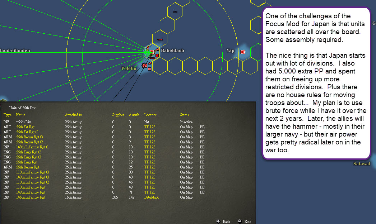Click the Units of 56th Div title
This screenshot has height=224, width=376.
(x=22, y=108)
